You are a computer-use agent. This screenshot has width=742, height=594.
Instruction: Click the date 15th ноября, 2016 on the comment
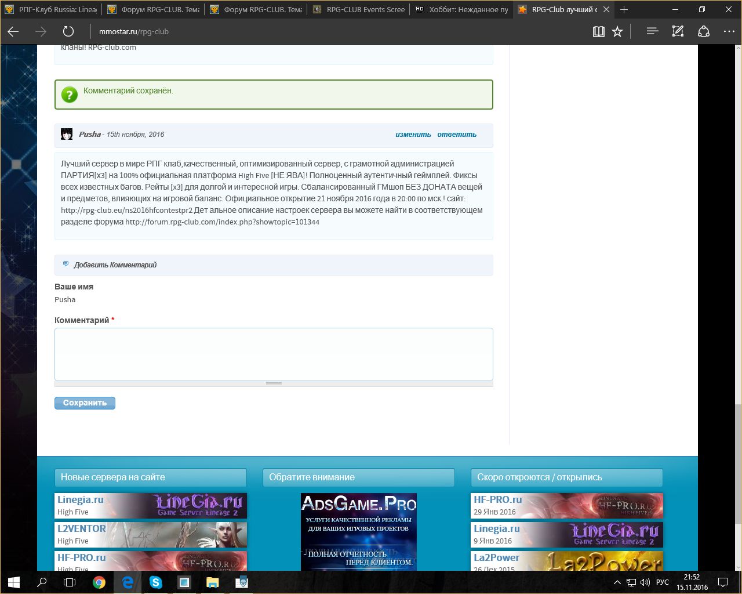[135, 135]
